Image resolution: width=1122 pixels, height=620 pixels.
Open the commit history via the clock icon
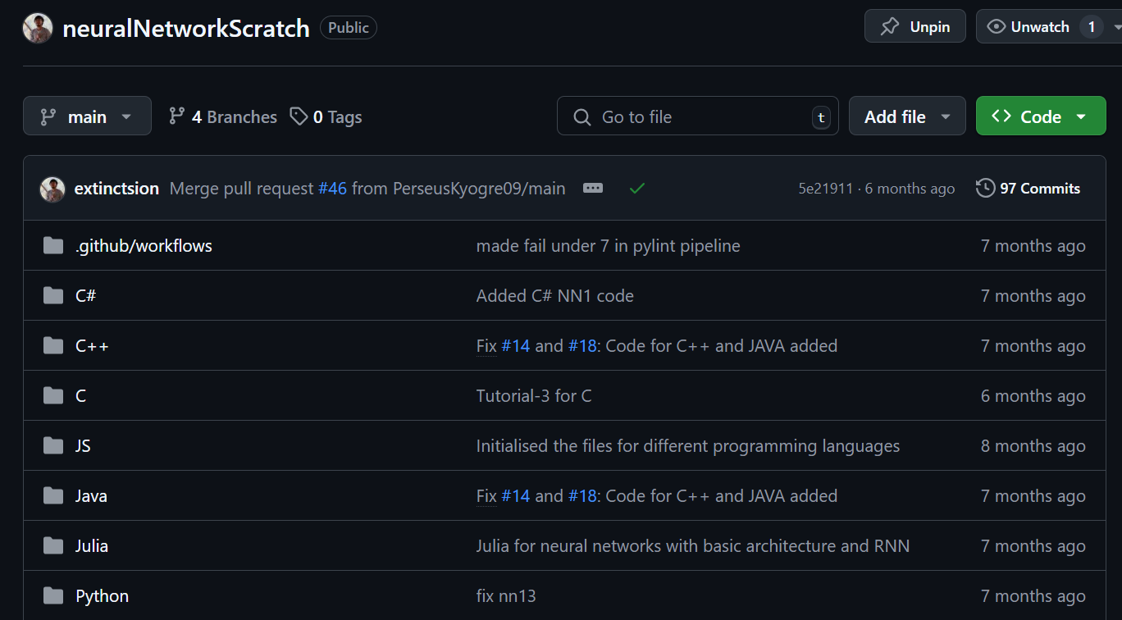[x=984, y=188]
